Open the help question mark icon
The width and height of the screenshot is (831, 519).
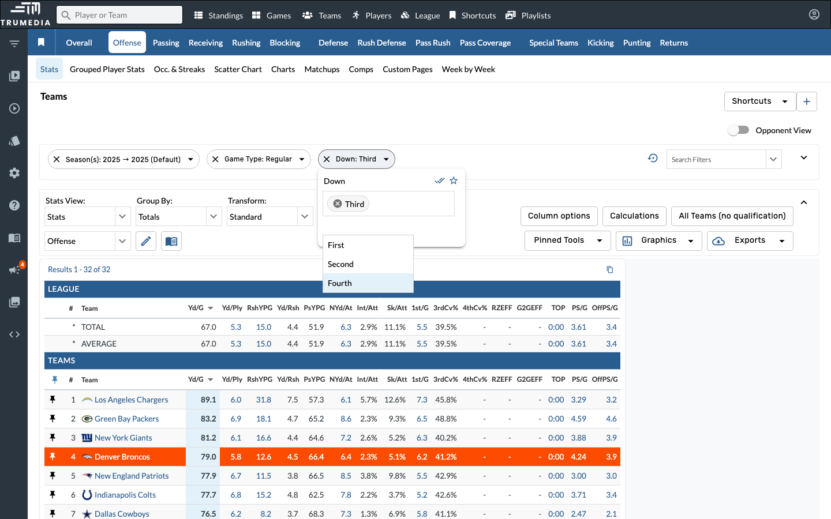[14, 205]
